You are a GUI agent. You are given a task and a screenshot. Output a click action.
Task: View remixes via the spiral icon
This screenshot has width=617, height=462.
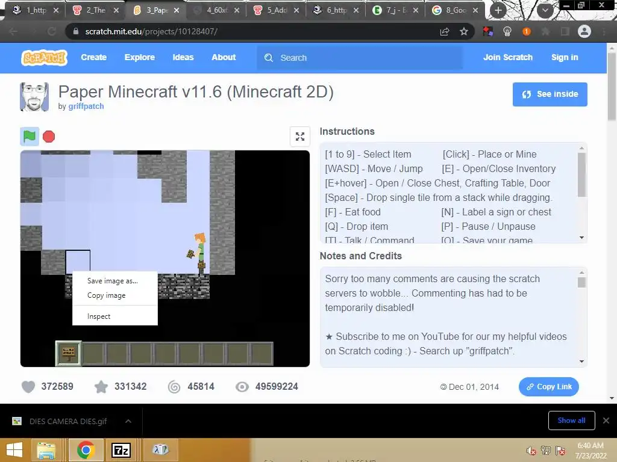[x=174, y=387]
